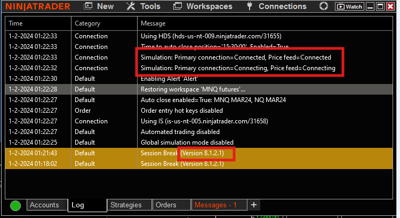Switch to the Orders tab

(x=166, y=205)
